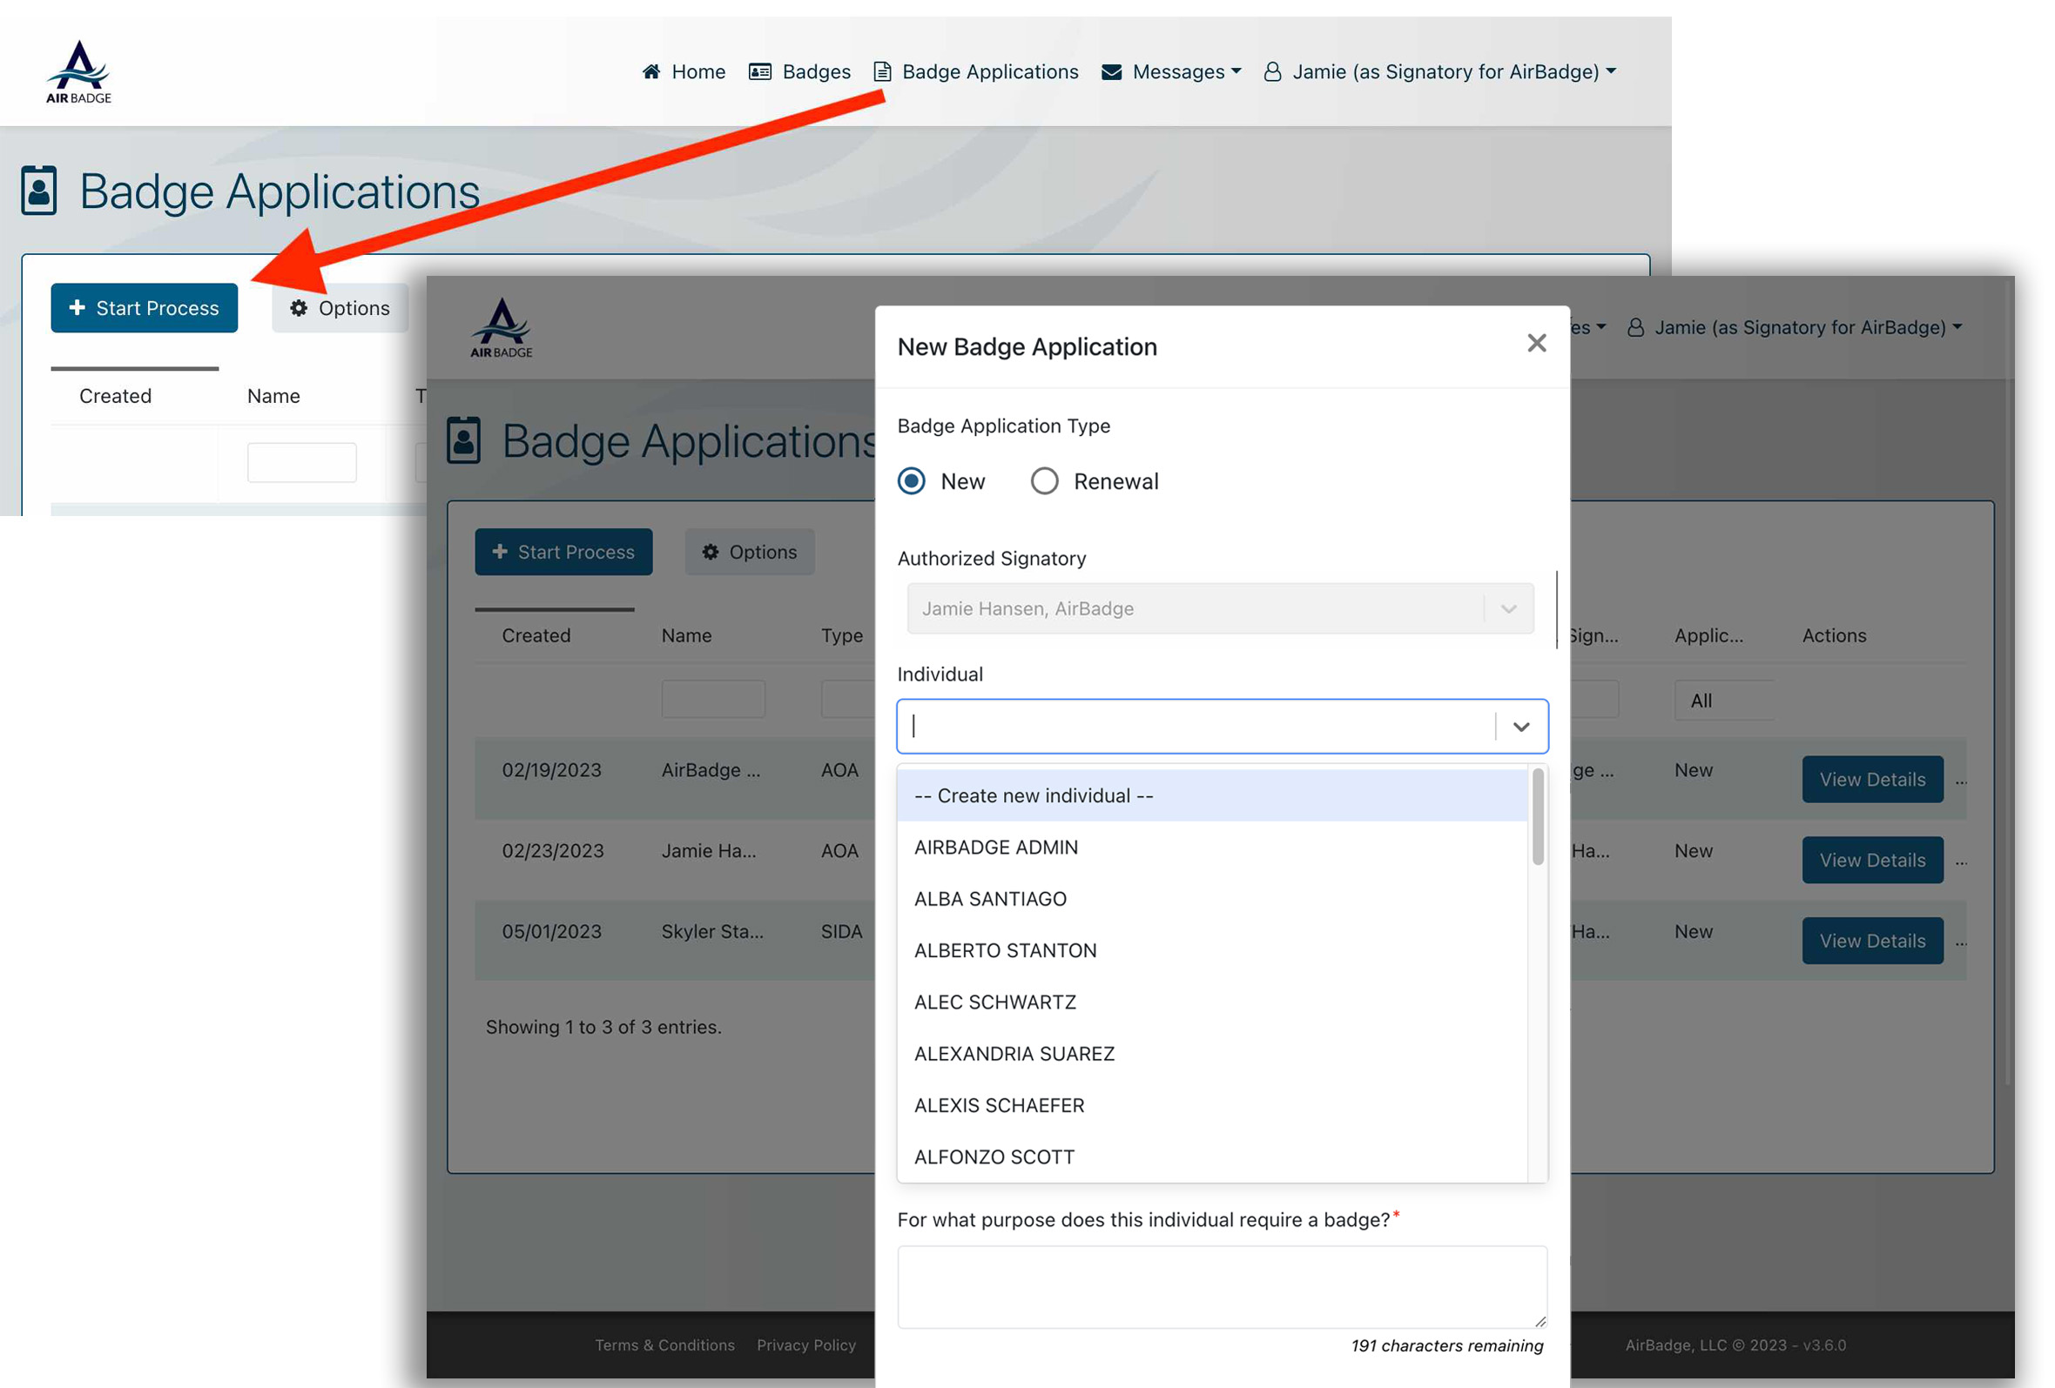Open the Privacy Policy footer link
This screenshot has height=1388, width=2055.
805,1344
